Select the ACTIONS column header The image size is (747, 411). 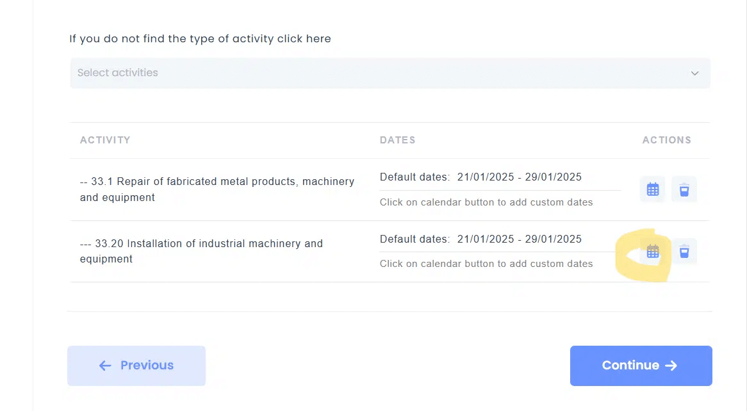click(x=666, y=140)
